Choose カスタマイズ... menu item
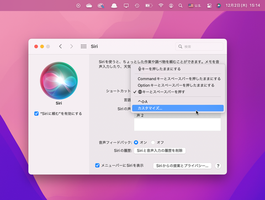Viewport: 265px width, 200px height. click(x=178, y=108)
